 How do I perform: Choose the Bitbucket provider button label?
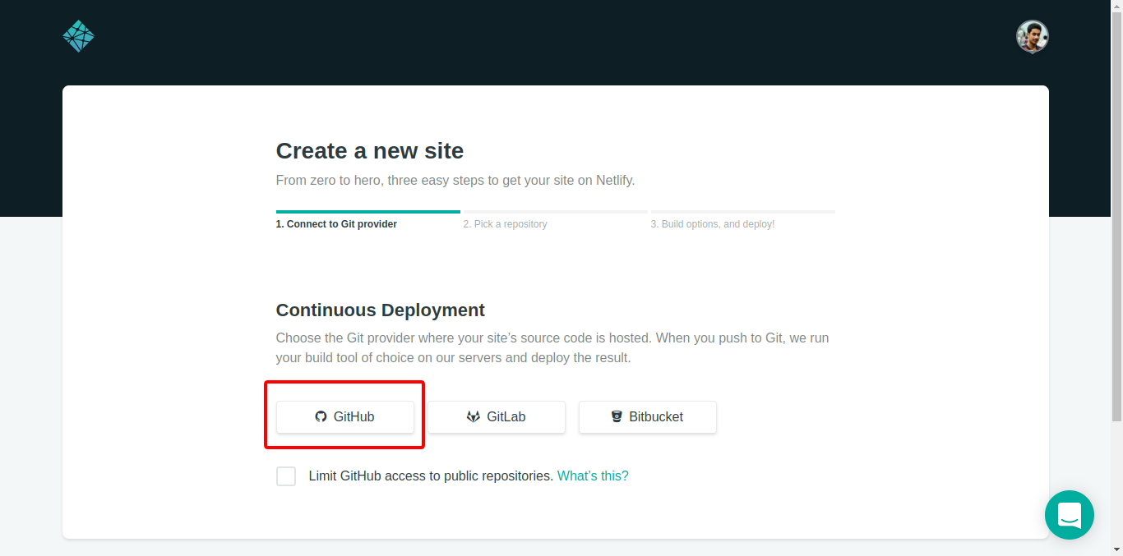656,417
